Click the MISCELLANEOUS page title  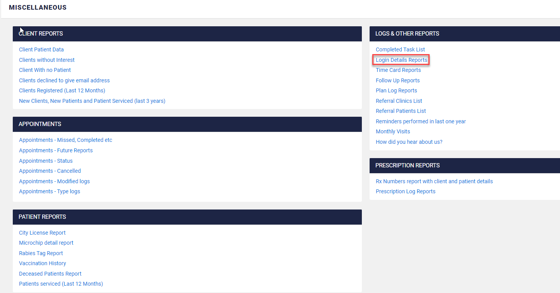click(38, 7)
